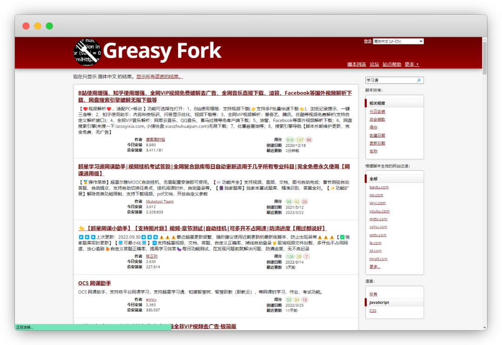Filter scripts by qq.com
Screen dimensions: 502x345
click(376, 195)
